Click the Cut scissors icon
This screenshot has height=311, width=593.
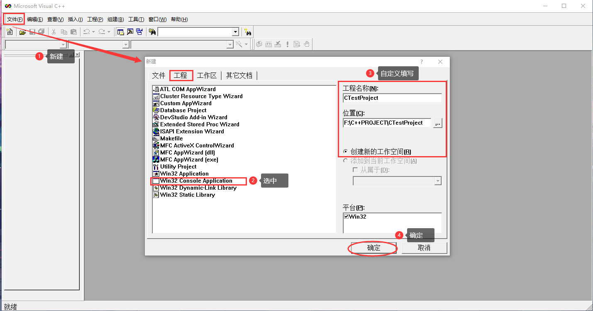pyautogui.click(x=54, y=32)
